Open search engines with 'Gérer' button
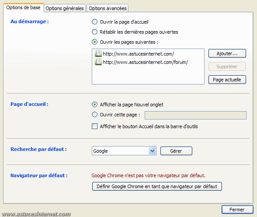This screenshot has width=257, height=217. pyautogui.click(x=176, y=151)
